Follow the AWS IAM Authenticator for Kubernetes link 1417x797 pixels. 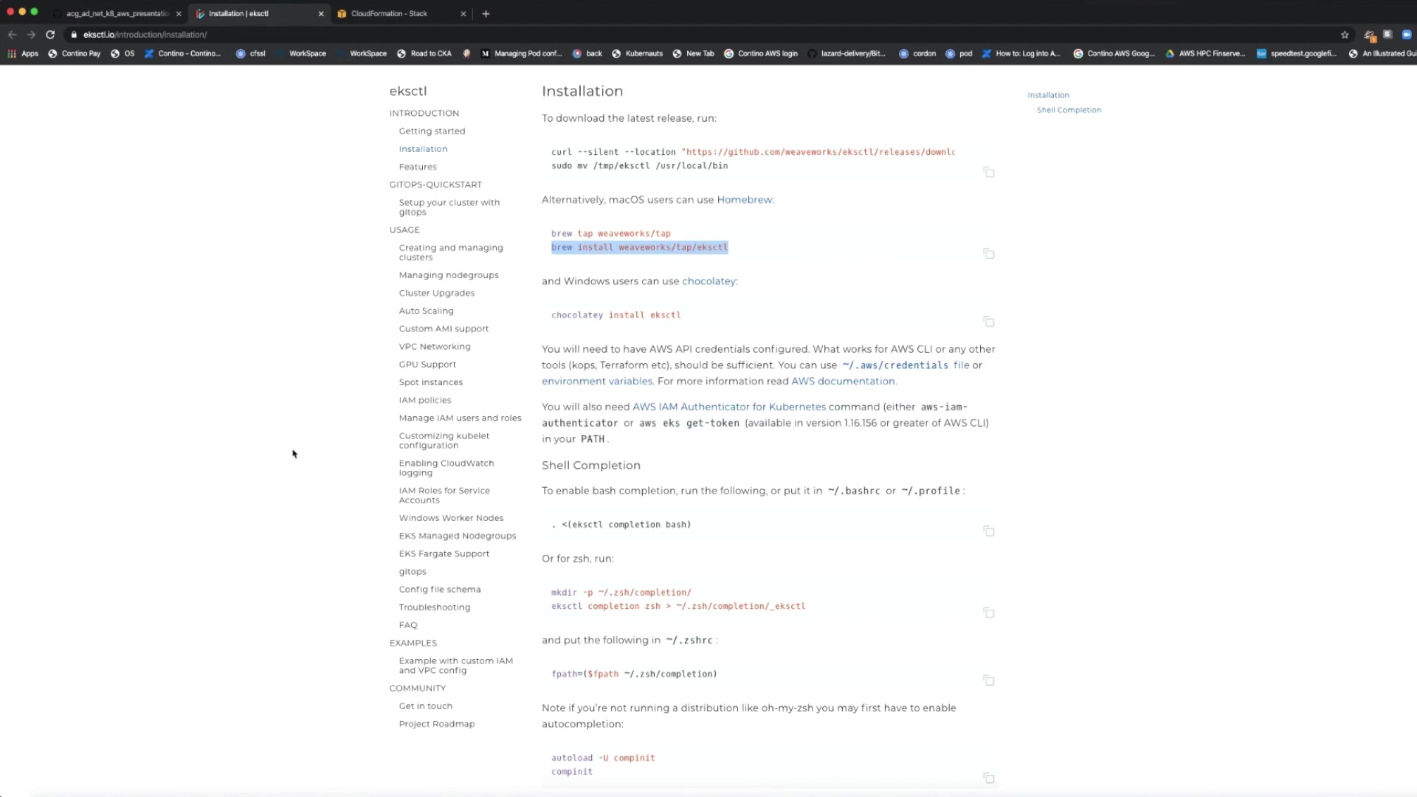(x=728, y=407)
